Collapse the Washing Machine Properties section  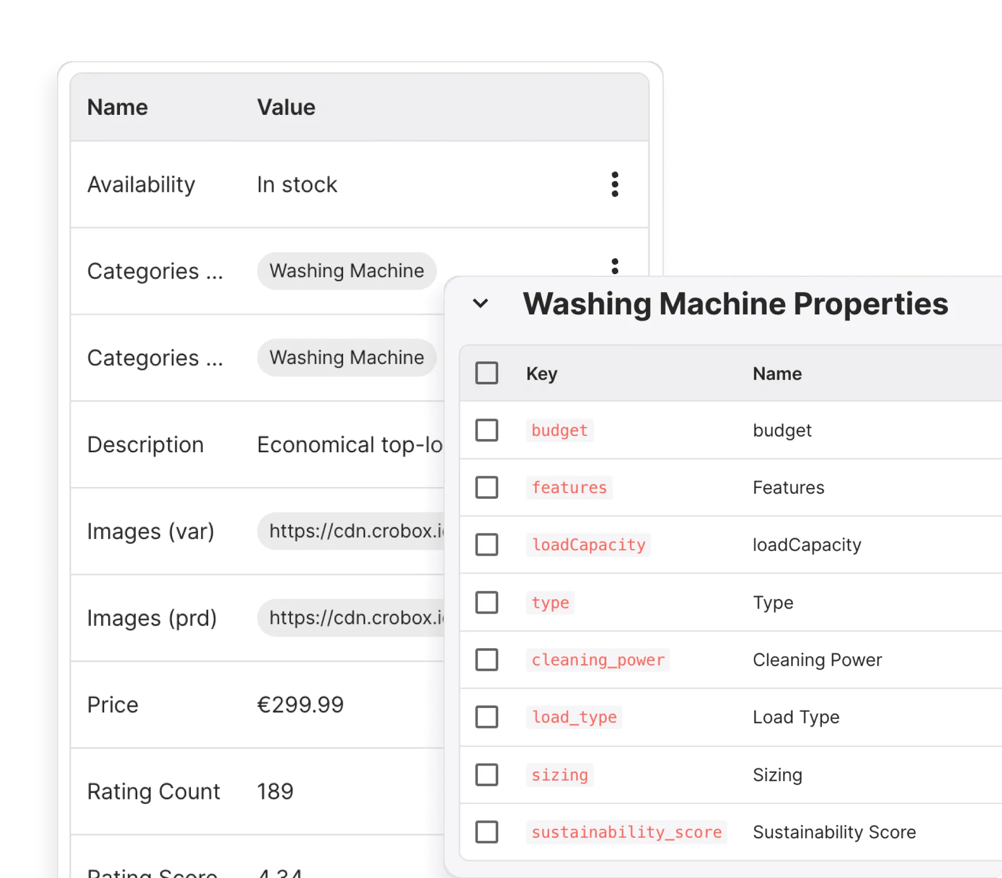[x=480, y=304]
